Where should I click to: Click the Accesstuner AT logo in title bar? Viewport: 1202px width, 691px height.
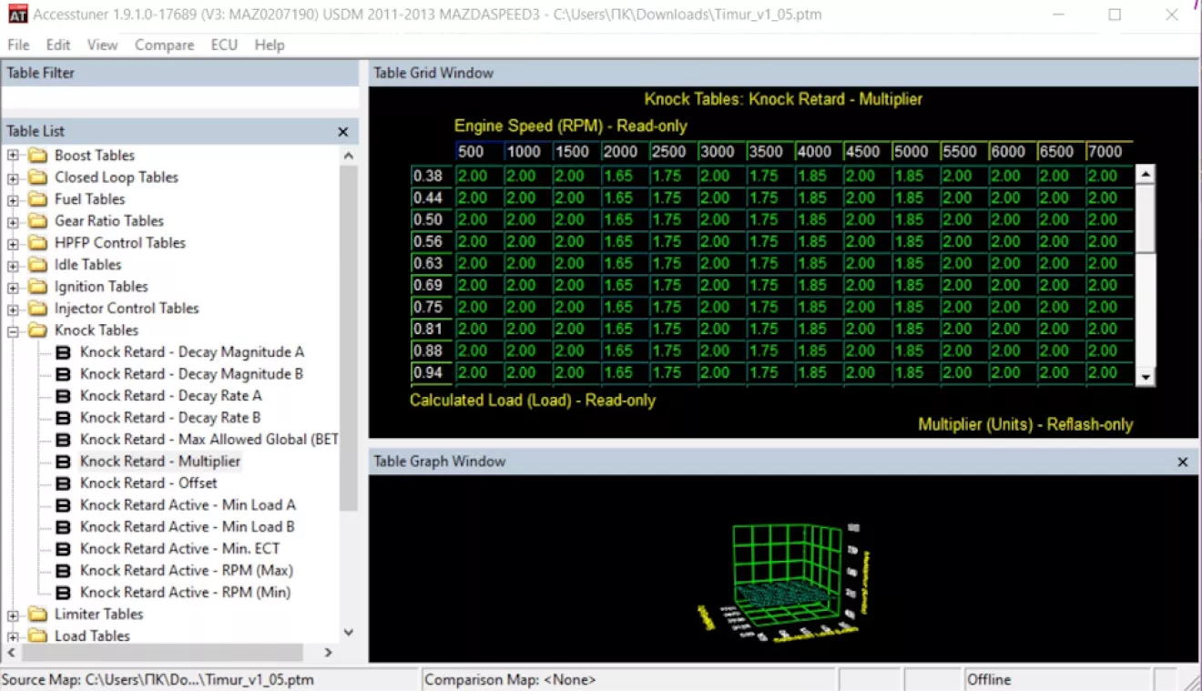[x=17, y=15]
